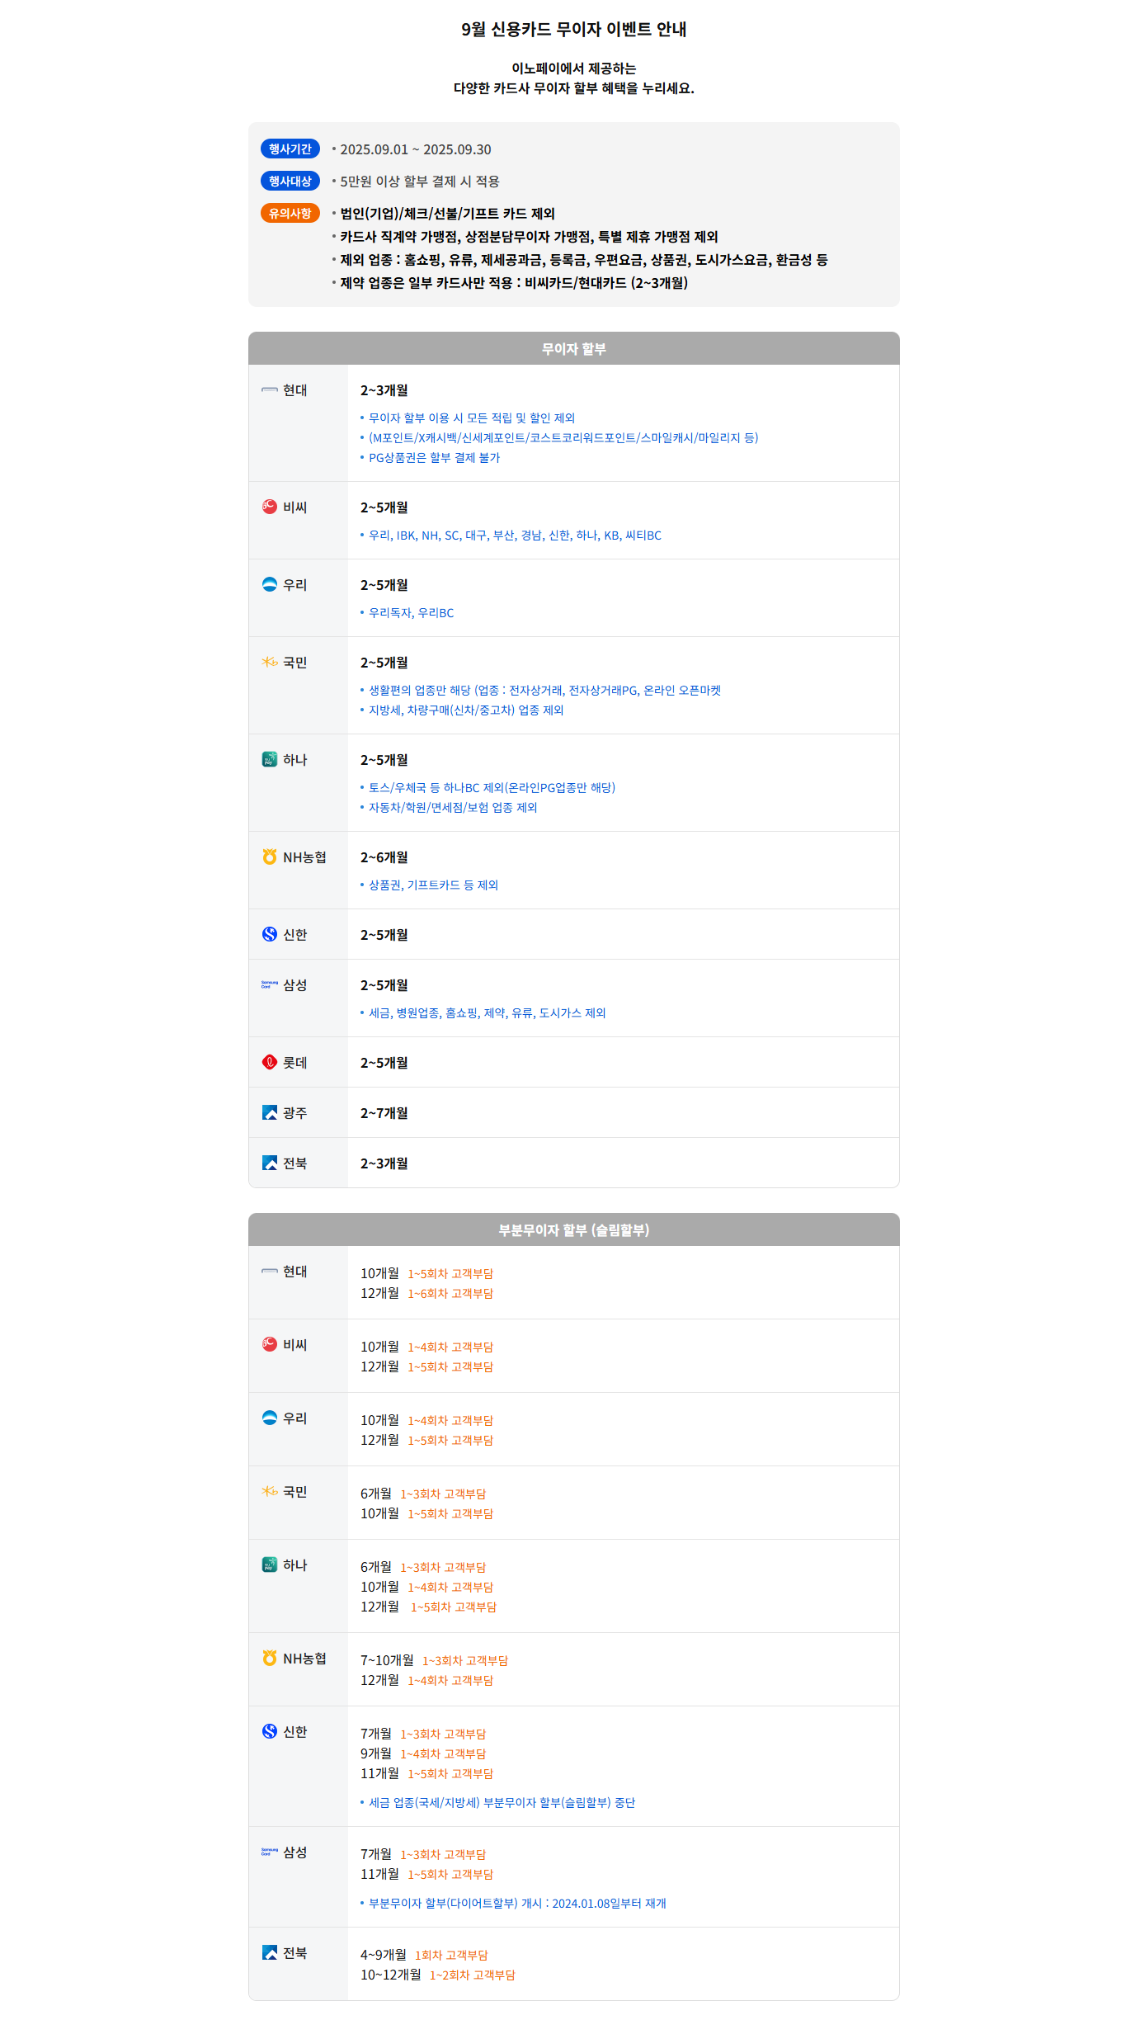The width and height of the screenshot is (1140, 2034).
Task: Click the note PG상품권은 할부 결제 불가
Action: coord(434,458)
